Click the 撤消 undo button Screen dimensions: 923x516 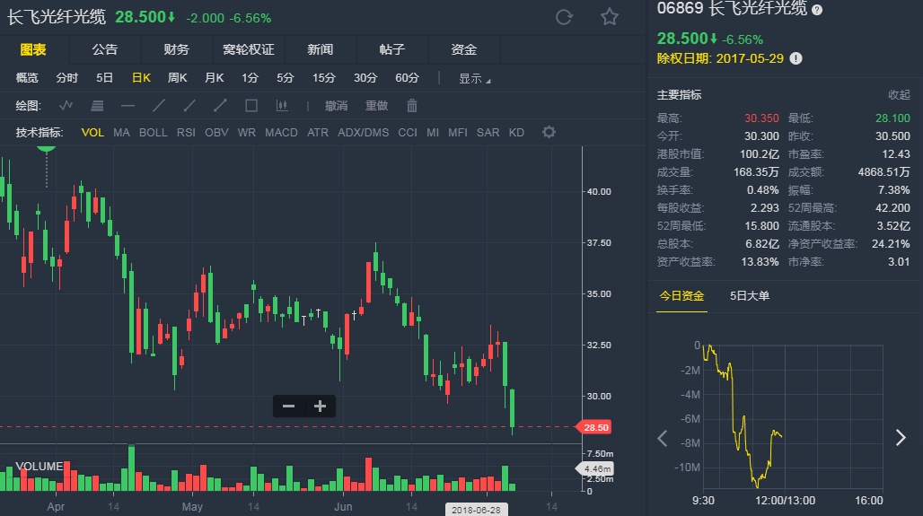click(x=336, y=106)
